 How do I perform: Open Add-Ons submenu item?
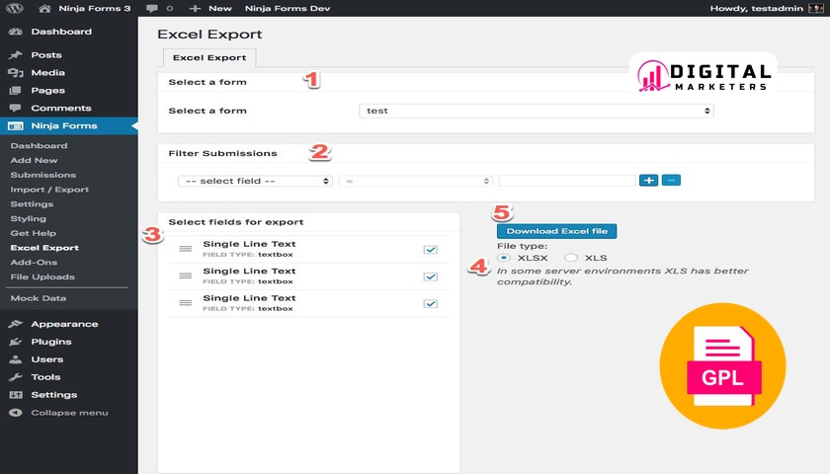click(x=34, y=262)
